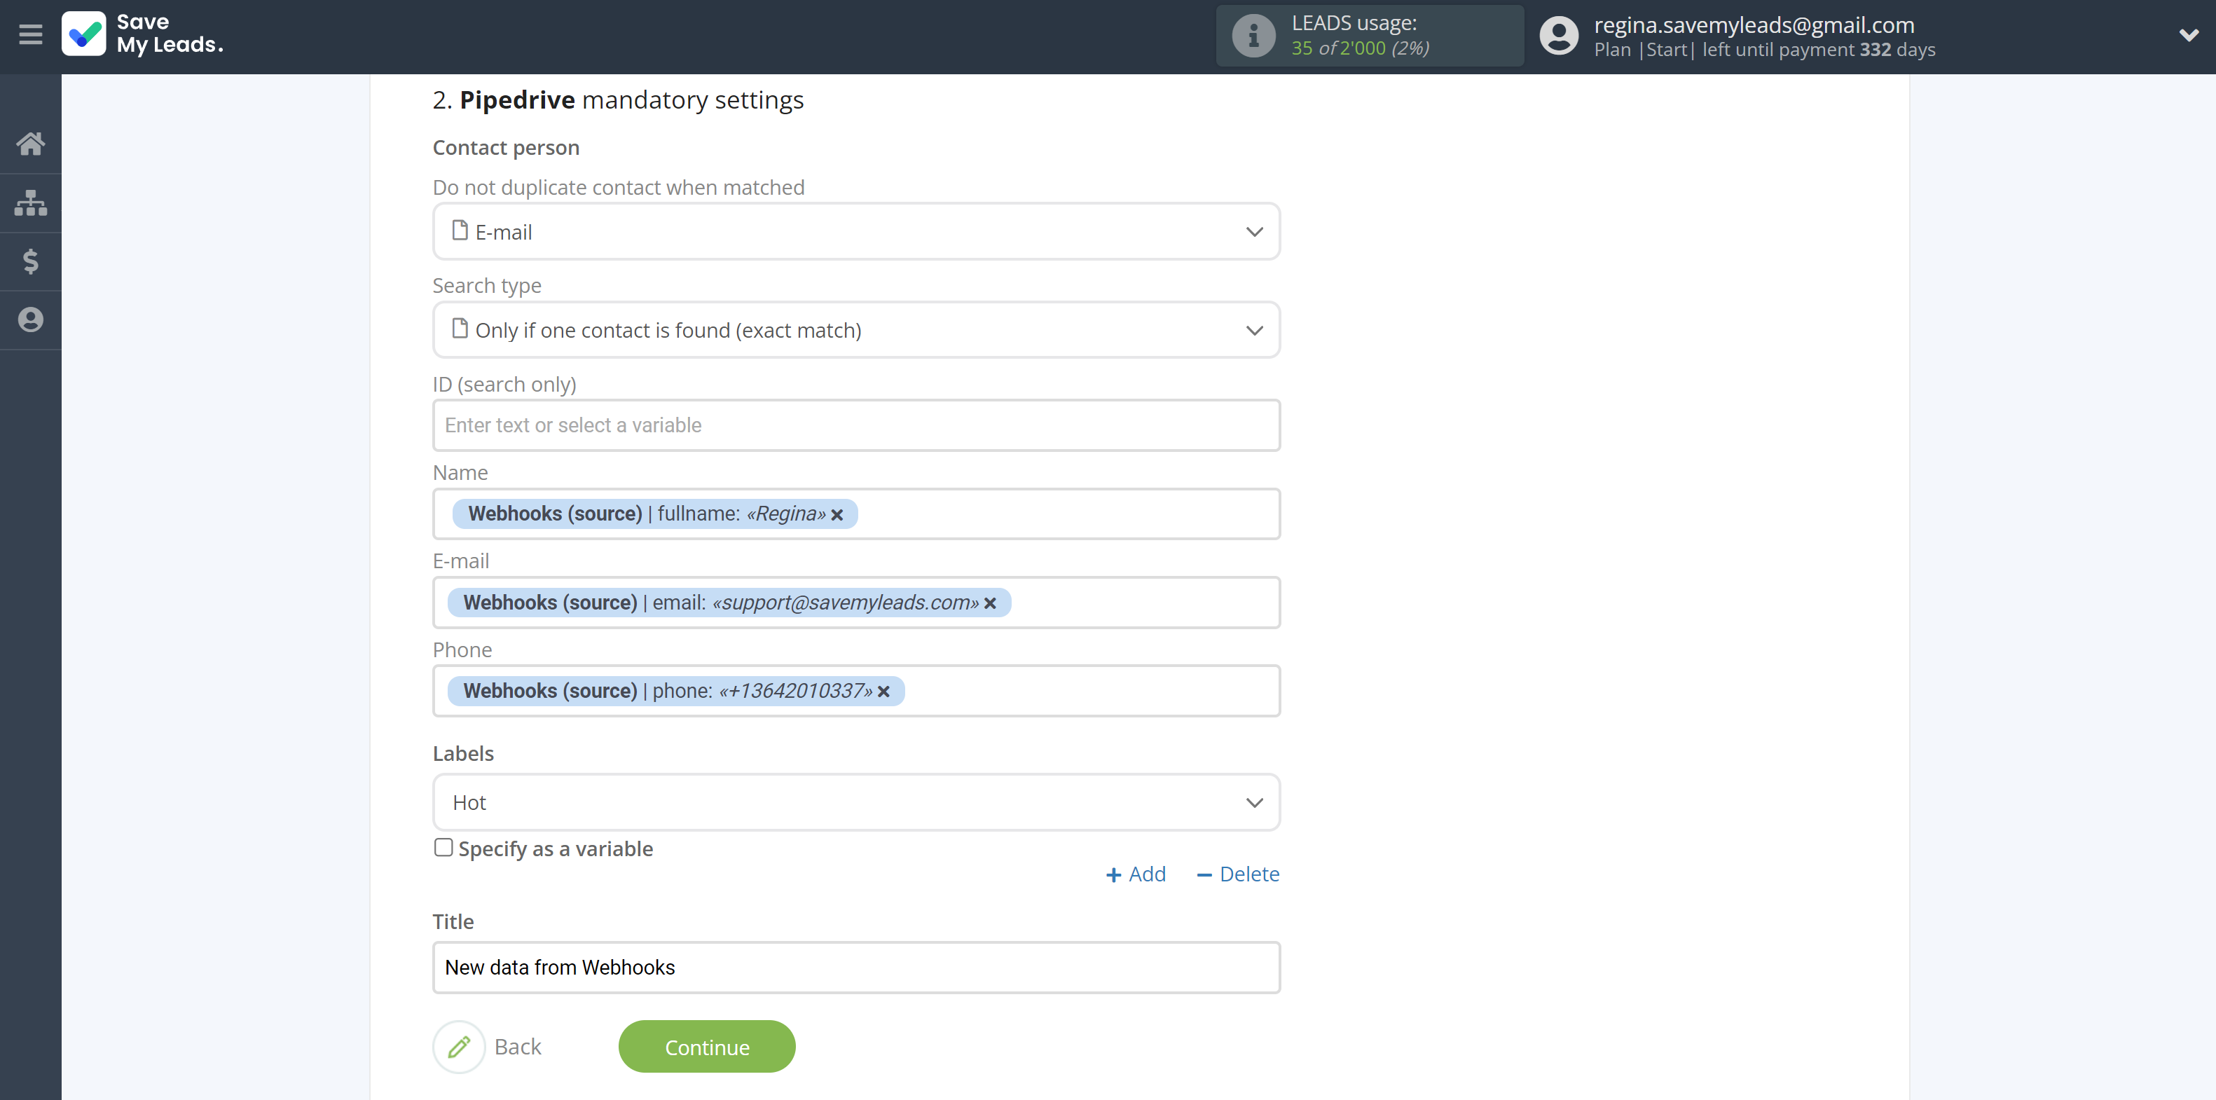Open the Do not duplicate contact dropdown
The height and width of the screenshot is (1100, 2216).
pyautogui.click(x=856, y=231)
